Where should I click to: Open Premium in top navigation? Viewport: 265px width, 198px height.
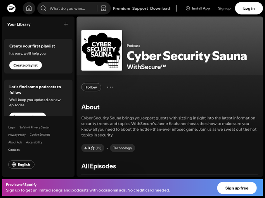pyautogui.click(x=121, y=9)
